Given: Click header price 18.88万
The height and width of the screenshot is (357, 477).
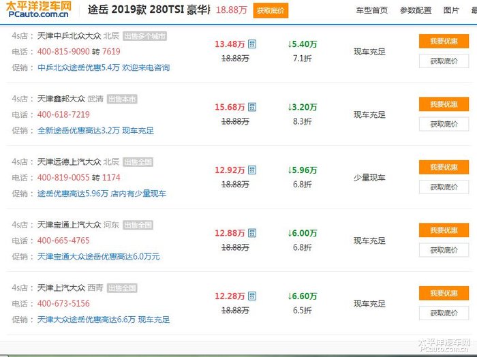Looking at the screenshot, I should pyautogui.click(x=231, y=10).
